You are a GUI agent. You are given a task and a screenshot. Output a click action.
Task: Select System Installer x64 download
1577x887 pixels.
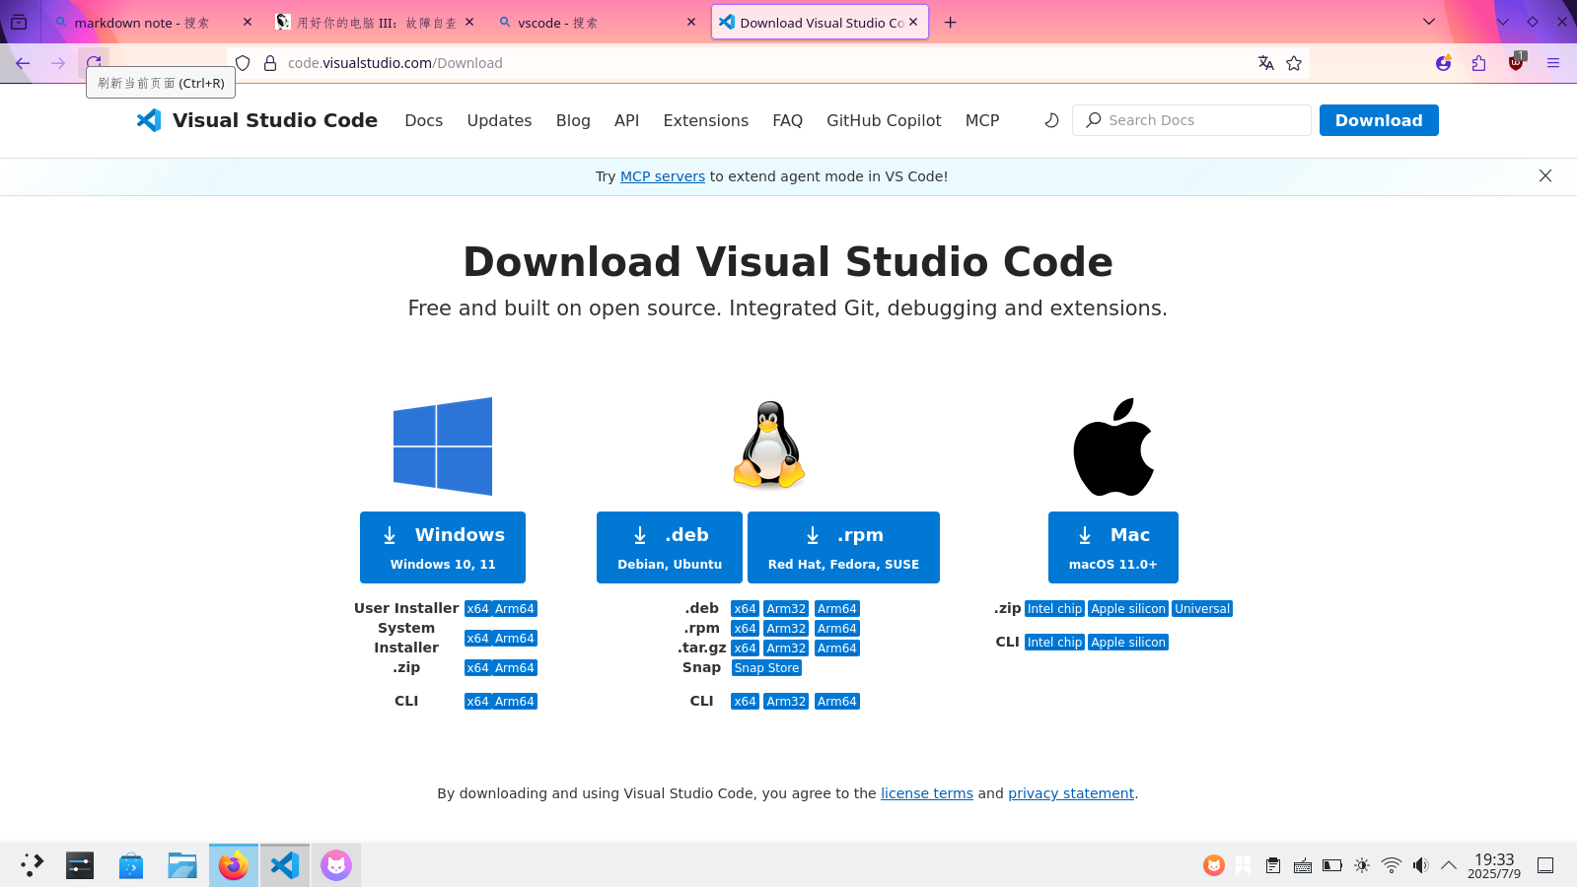click(x=478, y=639)
